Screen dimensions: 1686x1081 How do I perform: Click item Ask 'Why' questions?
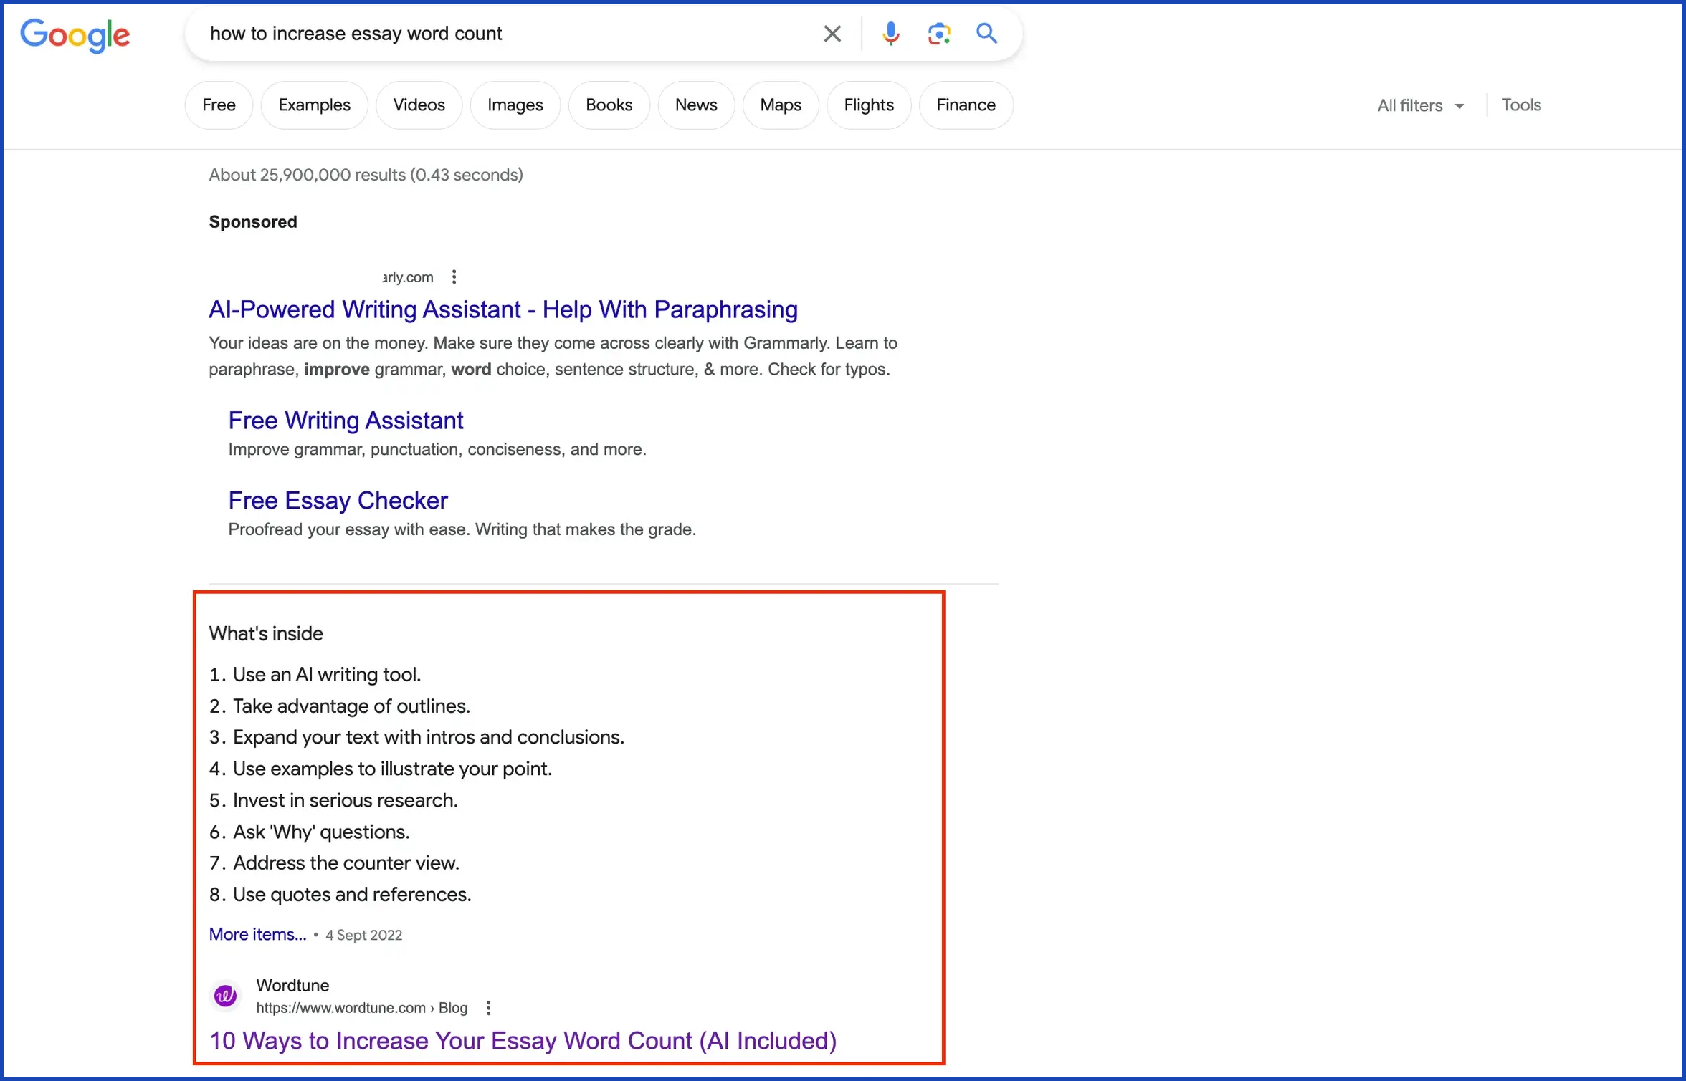321,832
